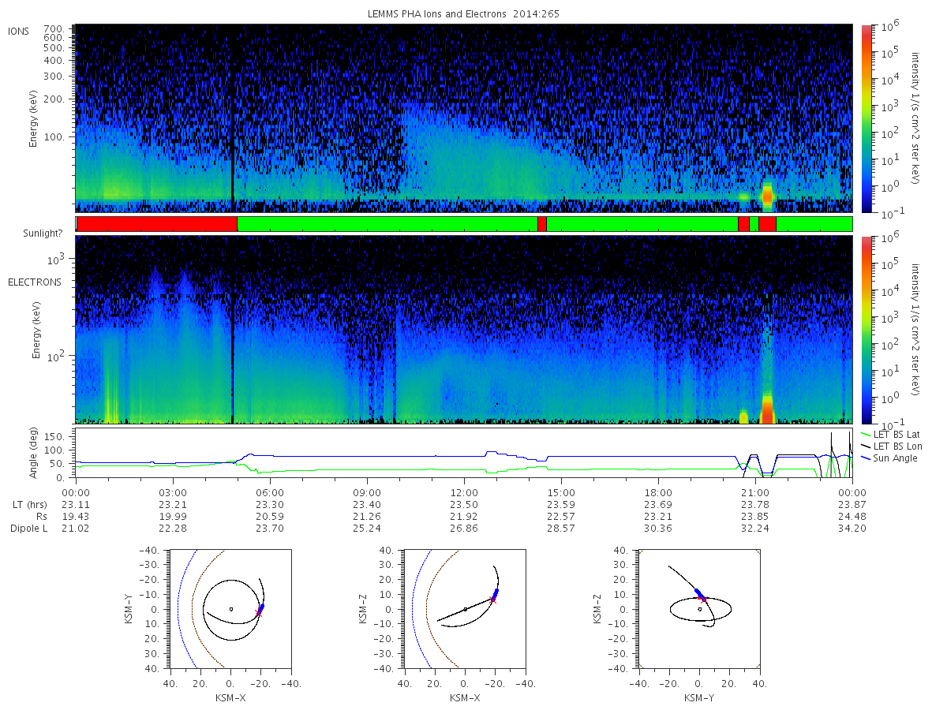
Task: Click the orange ion burst near 21:00
Action: tap(767, 194)
